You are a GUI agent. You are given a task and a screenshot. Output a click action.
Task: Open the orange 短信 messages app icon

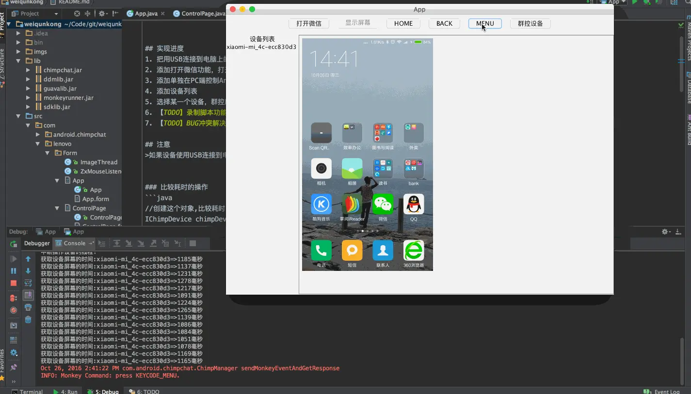coord(352,250)
